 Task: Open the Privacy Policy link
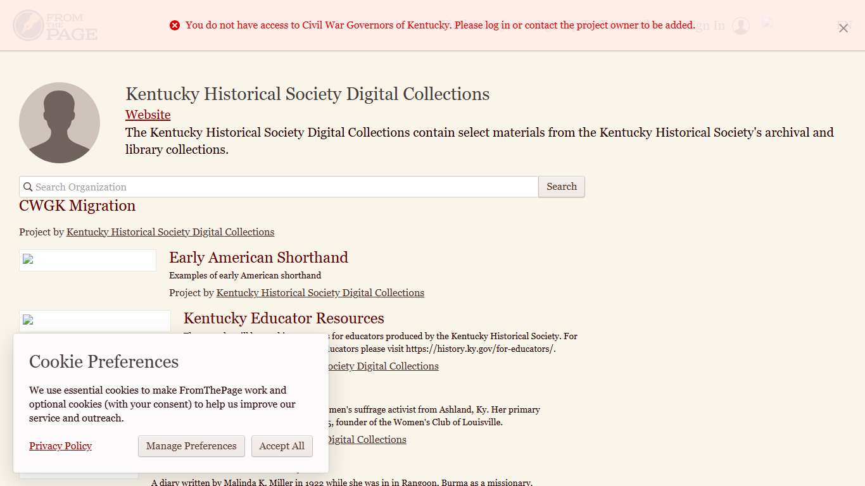pyautogui.click(x=60, y=446)
